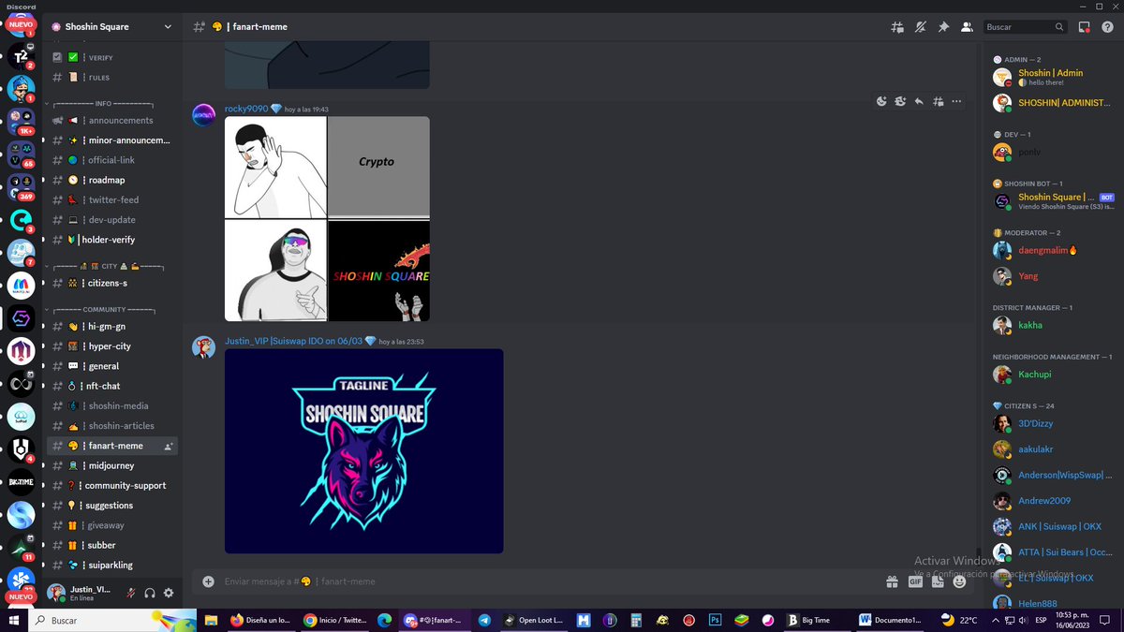The height and width of the screenshot is (632, 1124).
Task: Open the GIF picker
Action: tap(915, 581)
